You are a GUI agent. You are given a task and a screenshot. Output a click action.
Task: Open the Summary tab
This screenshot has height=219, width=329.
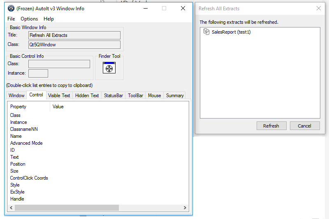pyautogui.click(x=175, y=96)
